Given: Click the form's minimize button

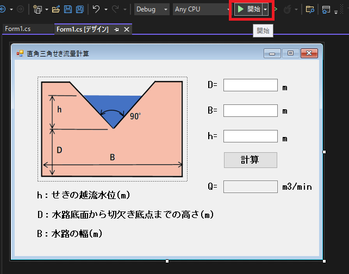Looking at the screenshot, I should [272, 53].
